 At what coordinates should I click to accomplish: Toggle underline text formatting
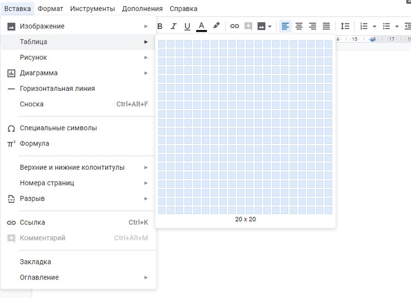tap(187, 26)
